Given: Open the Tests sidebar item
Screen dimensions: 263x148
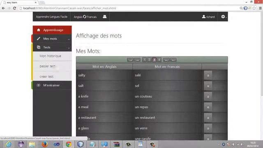Looking at the screenshot, I should 52,47.
